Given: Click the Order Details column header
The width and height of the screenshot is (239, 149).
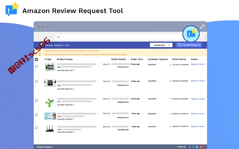Looking at the screenshot, I should 118,59.
